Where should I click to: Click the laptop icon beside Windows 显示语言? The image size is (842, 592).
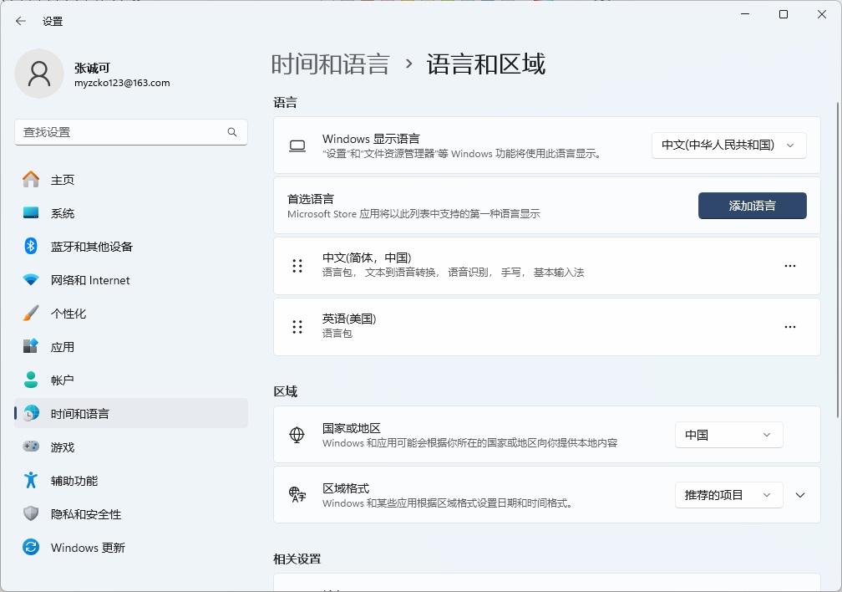297,146
